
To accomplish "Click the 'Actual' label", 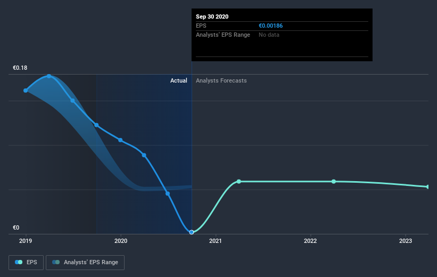I will 179,80.
